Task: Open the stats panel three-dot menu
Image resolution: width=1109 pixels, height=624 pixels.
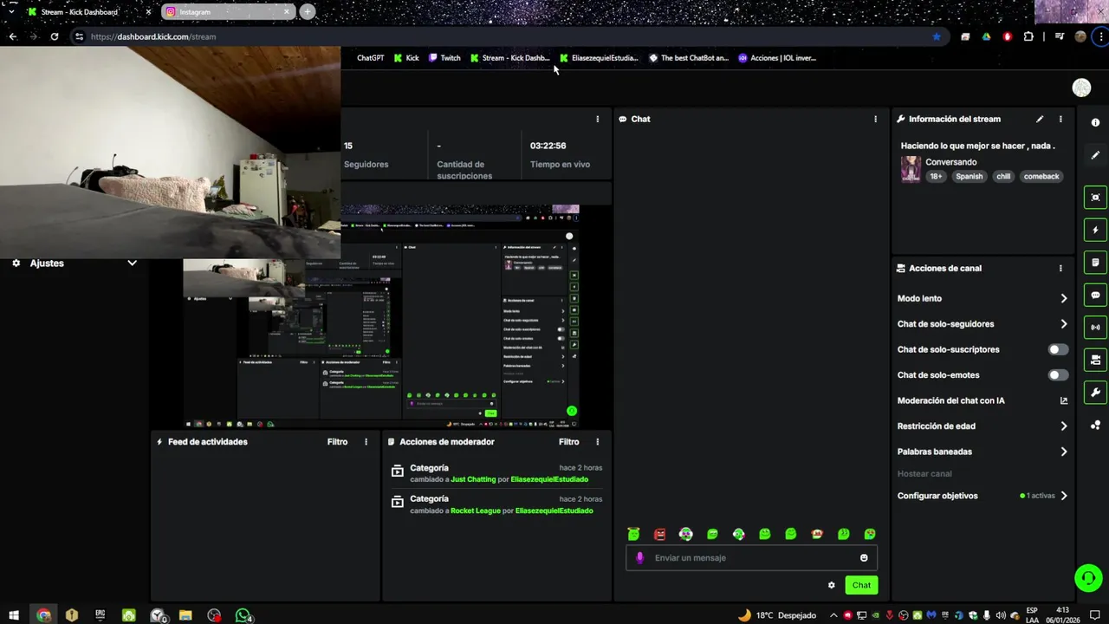Action: click(x=597, y=119)
